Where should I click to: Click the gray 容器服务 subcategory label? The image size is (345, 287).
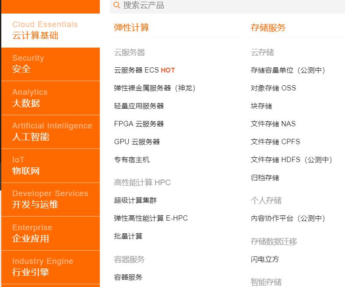click(x=130, y=259)
